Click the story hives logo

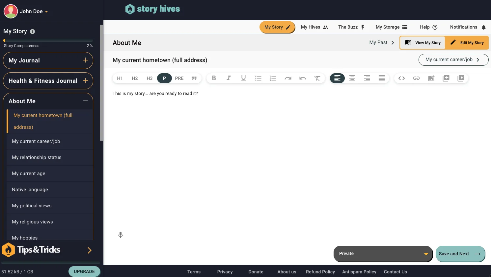click(152, 9)
